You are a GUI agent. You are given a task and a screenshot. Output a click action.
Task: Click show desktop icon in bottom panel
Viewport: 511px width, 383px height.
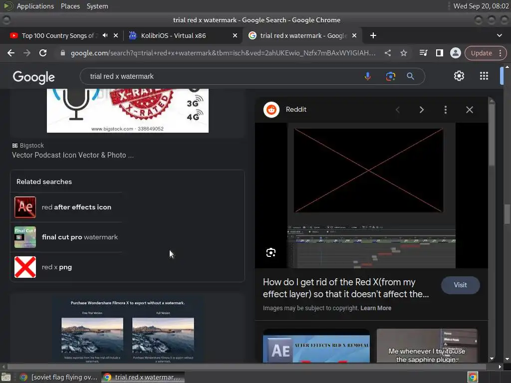pyautogui.click(x=6, y=377)
